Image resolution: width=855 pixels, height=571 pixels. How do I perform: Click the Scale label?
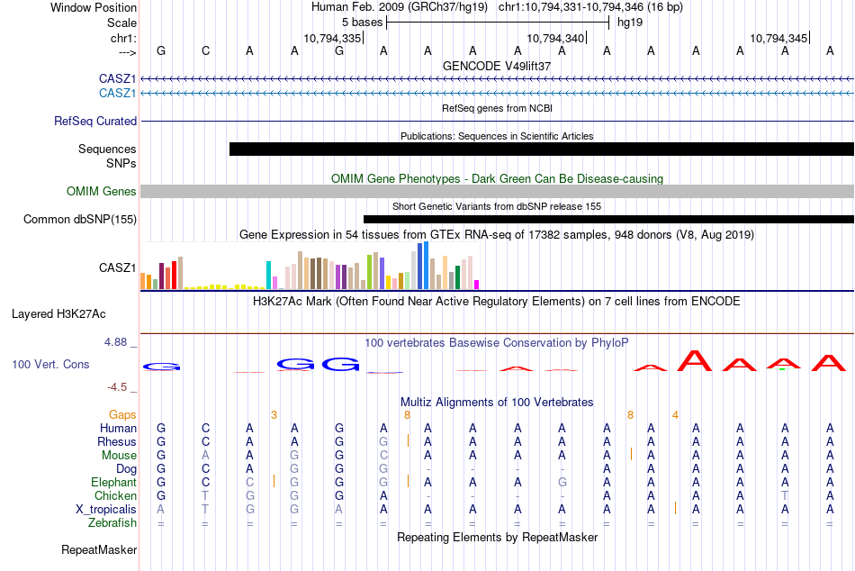click(x=121, y=23)
